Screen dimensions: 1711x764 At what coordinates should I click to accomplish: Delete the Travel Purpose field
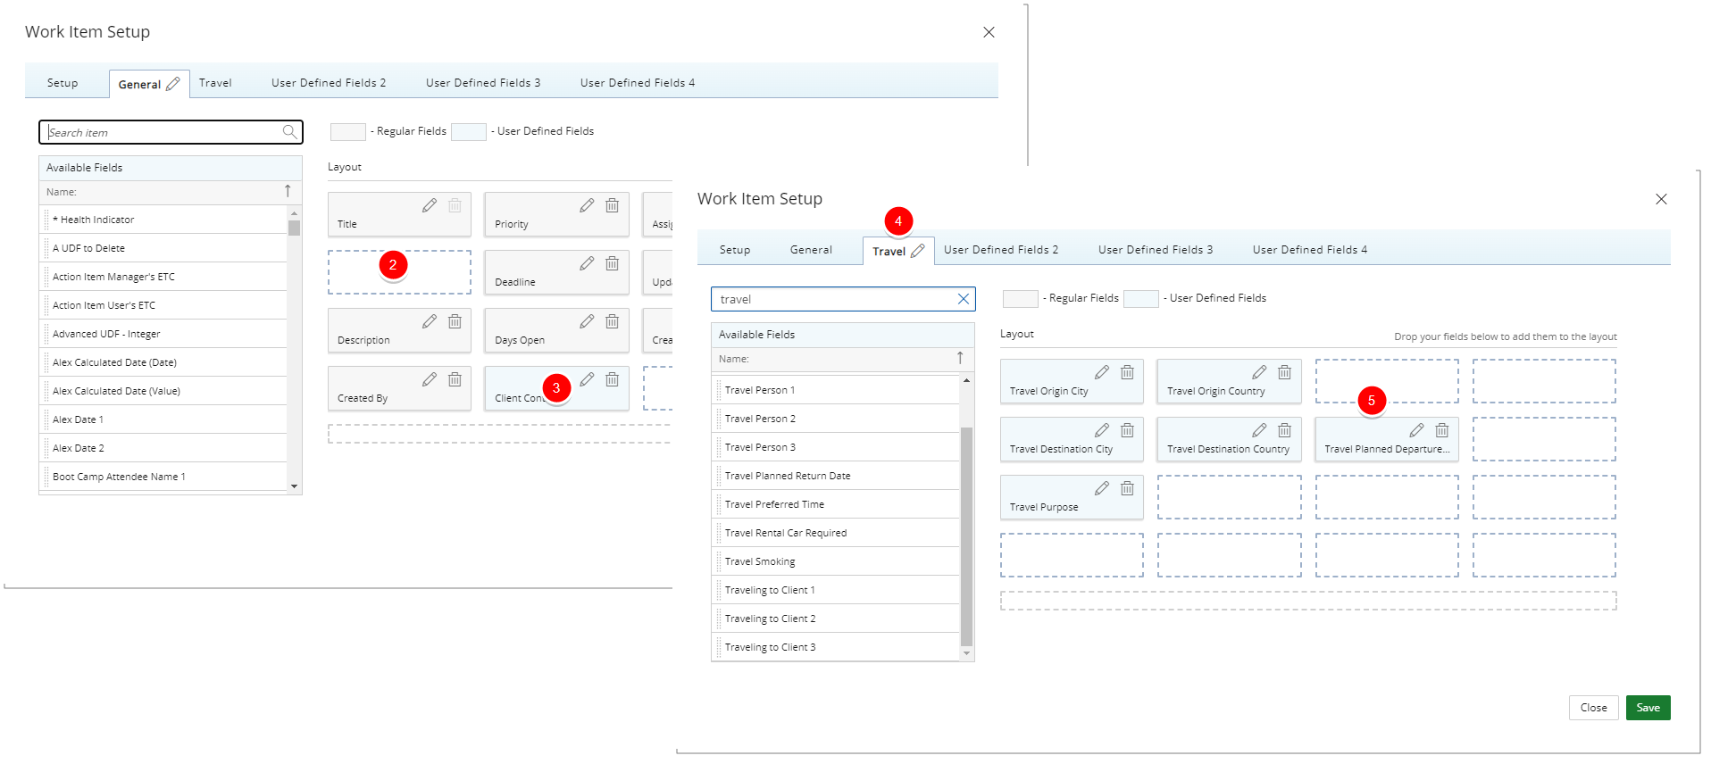tap(1127, 488)
